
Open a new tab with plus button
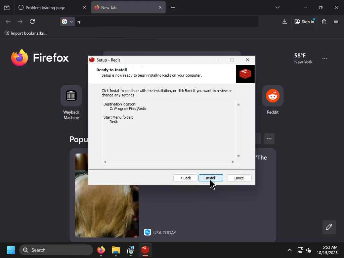(173, 8)
